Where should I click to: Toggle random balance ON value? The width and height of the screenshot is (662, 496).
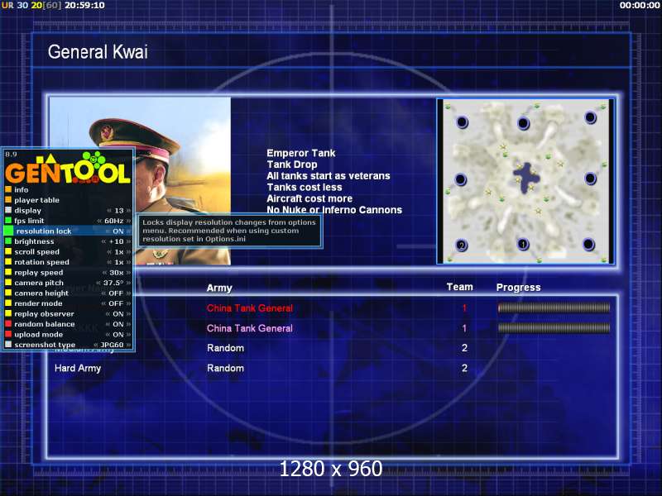click(x=118, y=324)
